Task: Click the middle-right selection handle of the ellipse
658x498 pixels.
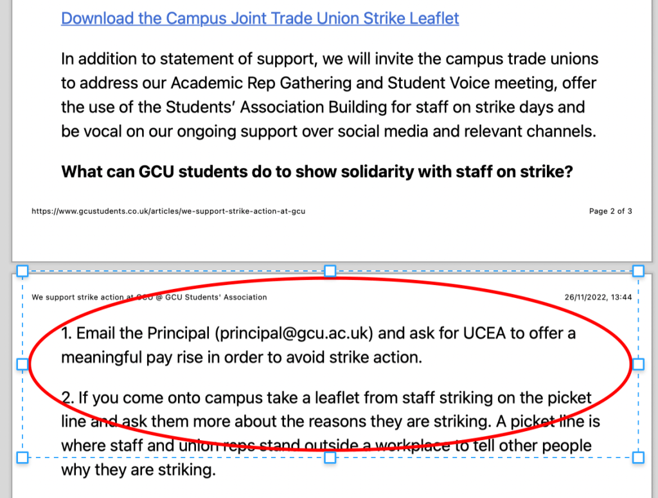Action: click(638, 364)
